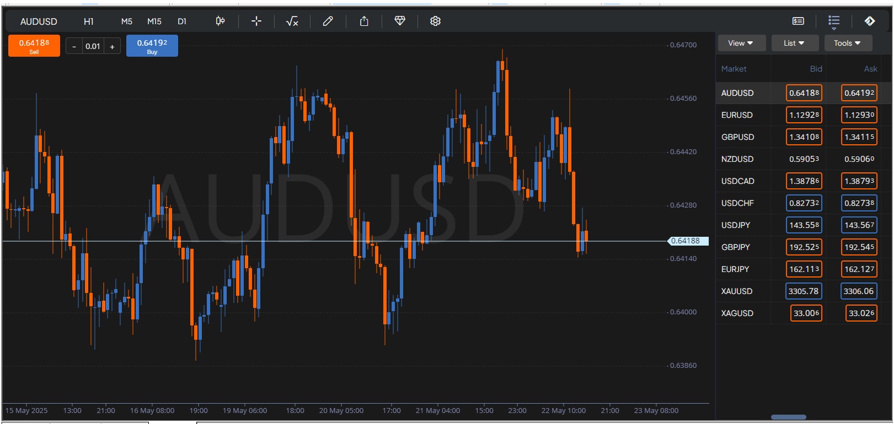Viewport: 894px width, 424px height.
Task: Open the watchlist list icon
Action: [x=834, y=21]
